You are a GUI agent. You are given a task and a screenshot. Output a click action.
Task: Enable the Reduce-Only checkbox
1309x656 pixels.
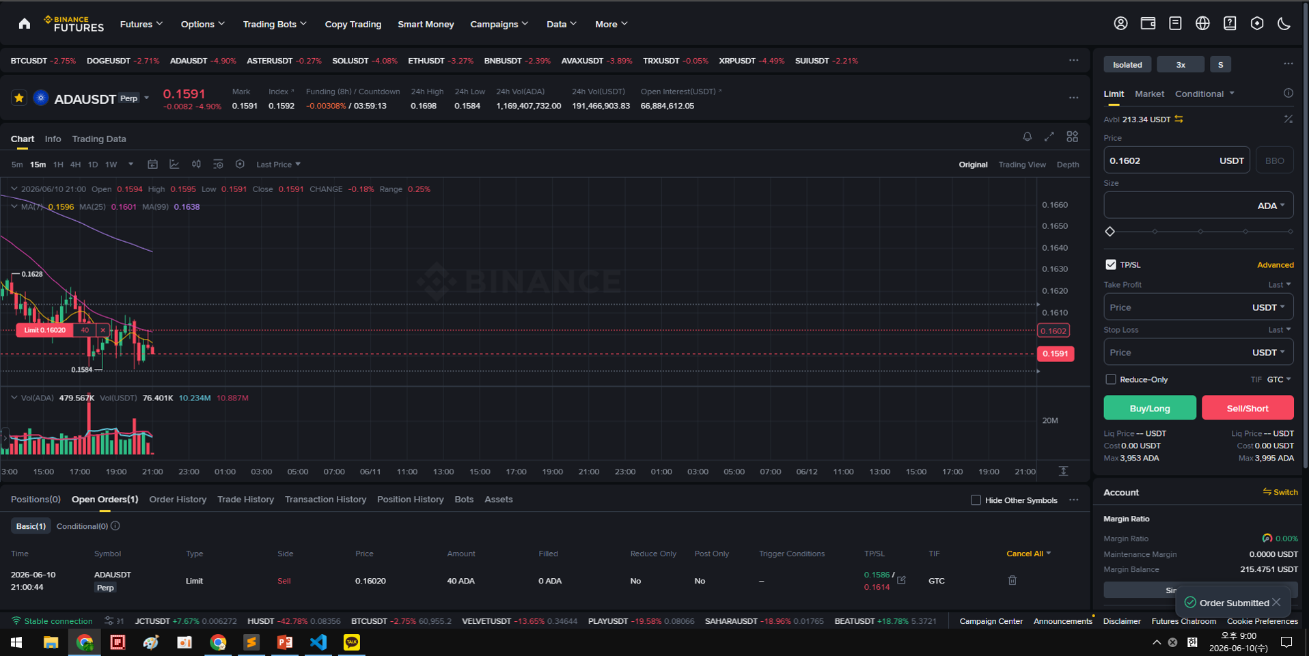[x=1111, y=379]
